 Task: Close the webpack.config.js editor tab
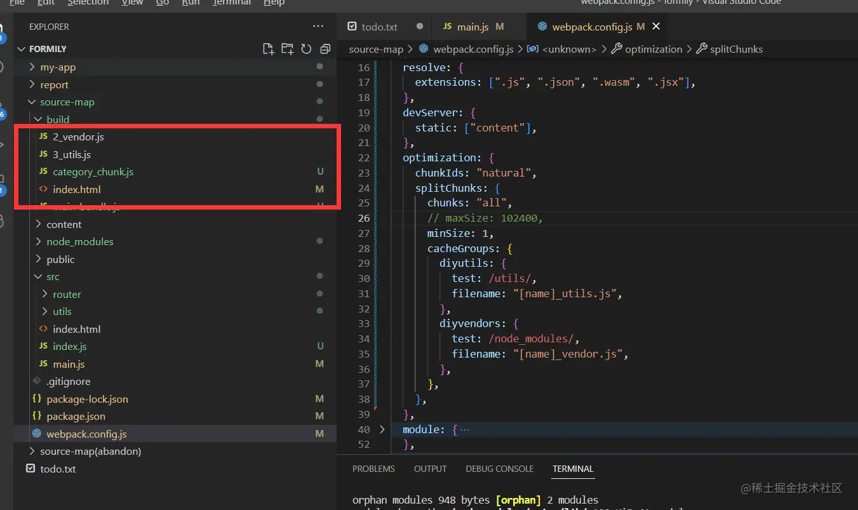[656, 26]
